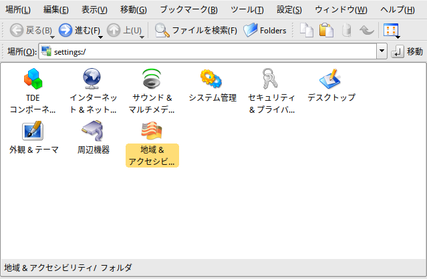This screenshot has width=427, height=279.
Task: Click the settings icon inside the location field
Action: coord(46,51)
